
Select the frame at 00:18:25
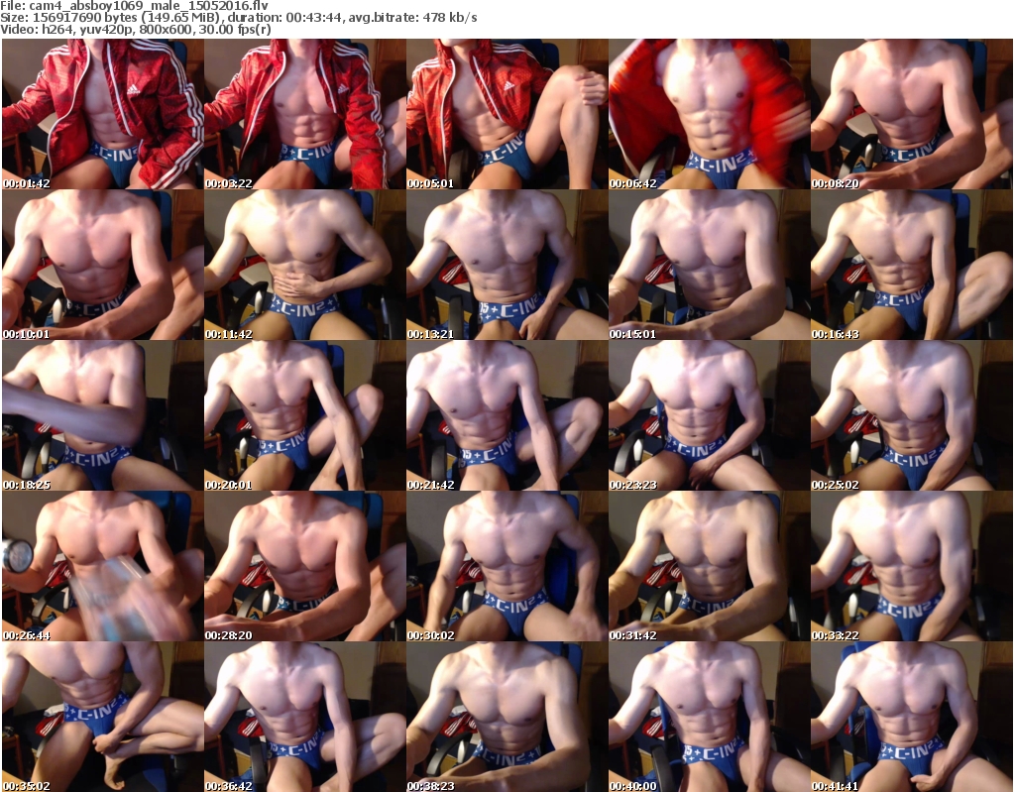(103, 415)
